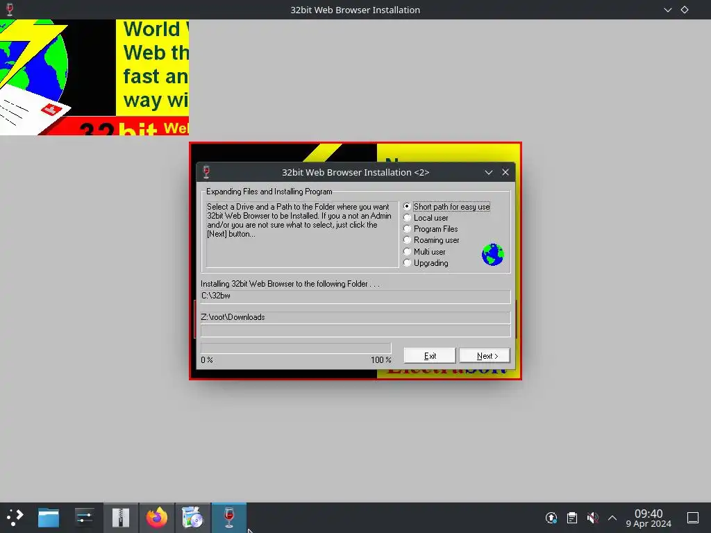Click the installation progress bar
This screenshot has height=533, width=711.
pyautogui.click(x=296, y=348)
